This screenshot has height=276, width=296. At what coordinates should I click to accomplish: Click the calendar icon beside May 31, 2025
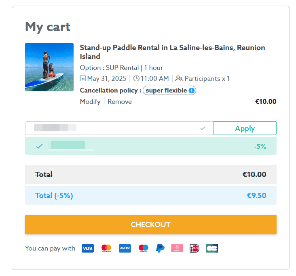coord(83,78)
